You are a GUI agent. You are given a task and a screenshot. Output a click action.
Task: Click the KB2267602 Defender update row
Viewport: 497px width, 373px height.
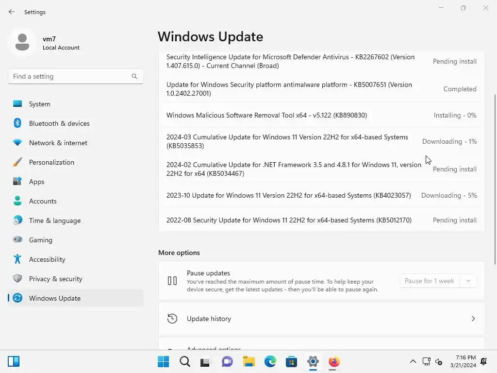coord(321,61)
